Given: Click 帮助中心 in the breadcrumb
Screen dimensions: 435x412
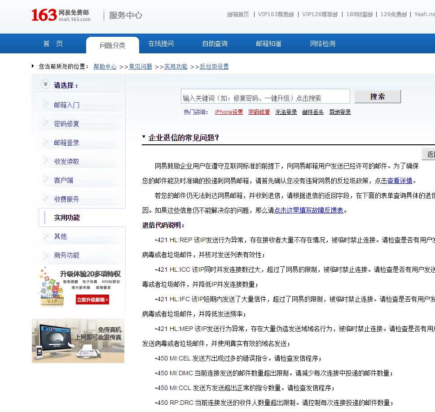Looking at the screenshot, I should 105,66.
